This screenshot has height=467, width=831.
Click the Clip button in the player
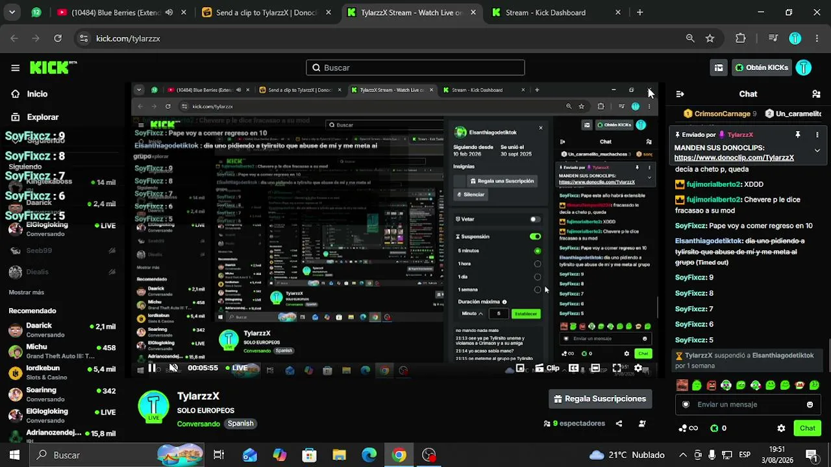click(547, 368)
